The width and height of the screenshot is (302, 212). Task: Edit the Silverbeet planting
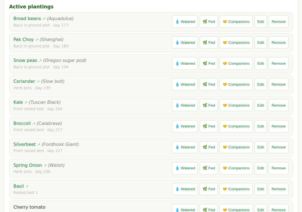(x=260, y=147)
